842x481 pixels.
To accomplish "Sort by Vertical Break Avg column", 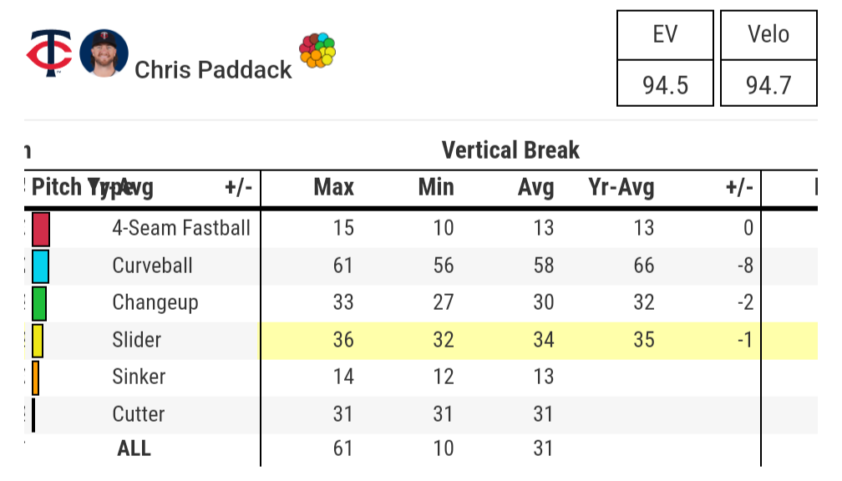I will tap(535, 187).
